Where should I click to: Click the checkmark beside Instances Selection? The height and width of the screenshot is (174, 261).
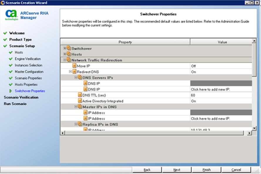[x=11, y=65]
